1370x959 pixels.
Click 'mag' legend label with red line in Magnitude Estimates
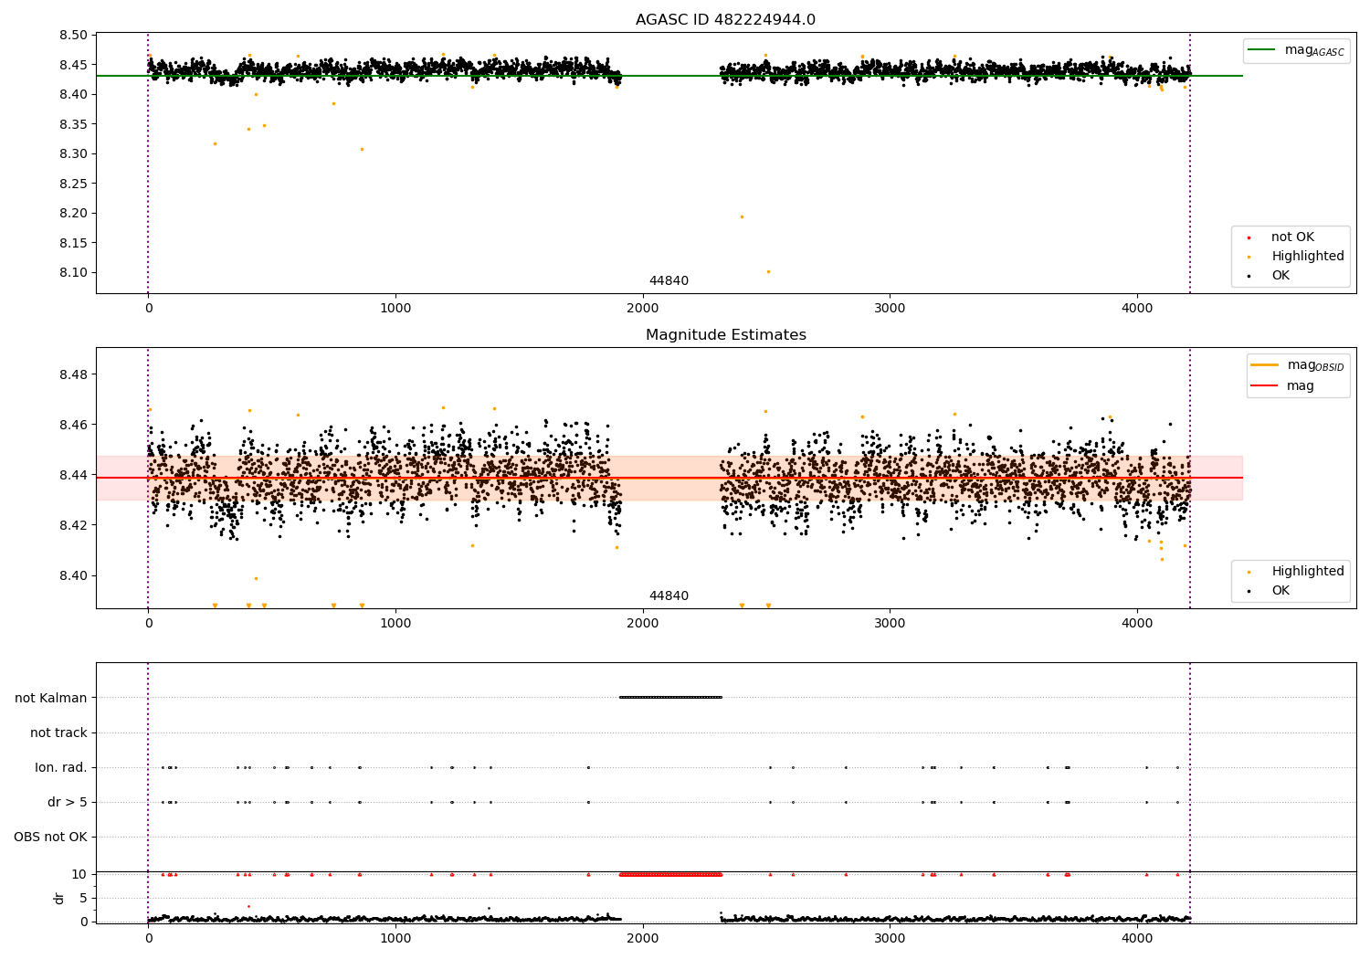[x=1301, y=386]
